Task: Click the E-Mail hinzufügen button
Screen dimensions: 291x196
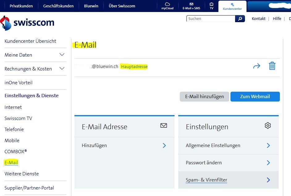Action: tap(204, 96)
